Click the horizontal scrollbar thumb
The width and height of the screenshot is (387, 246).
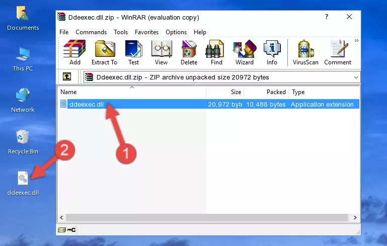206,217
